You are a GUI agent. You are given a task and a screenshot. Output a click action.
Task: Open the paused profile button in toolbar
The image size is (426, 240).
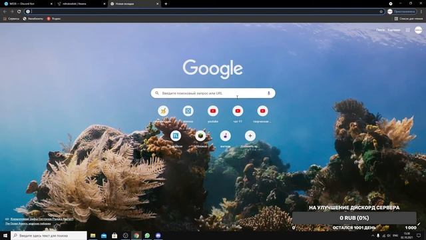401,11
